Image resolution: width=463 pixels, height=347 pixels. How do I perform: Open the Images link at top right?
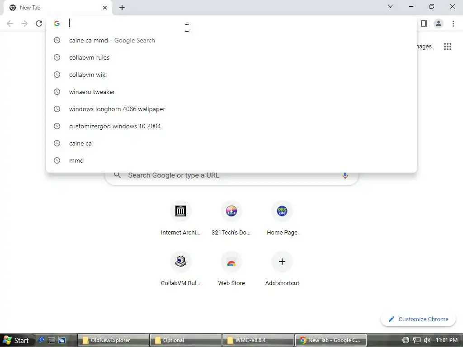(x=424, y=47)
